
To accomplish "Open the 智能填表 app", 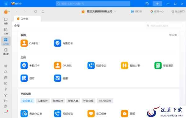I will coord(164,66).
